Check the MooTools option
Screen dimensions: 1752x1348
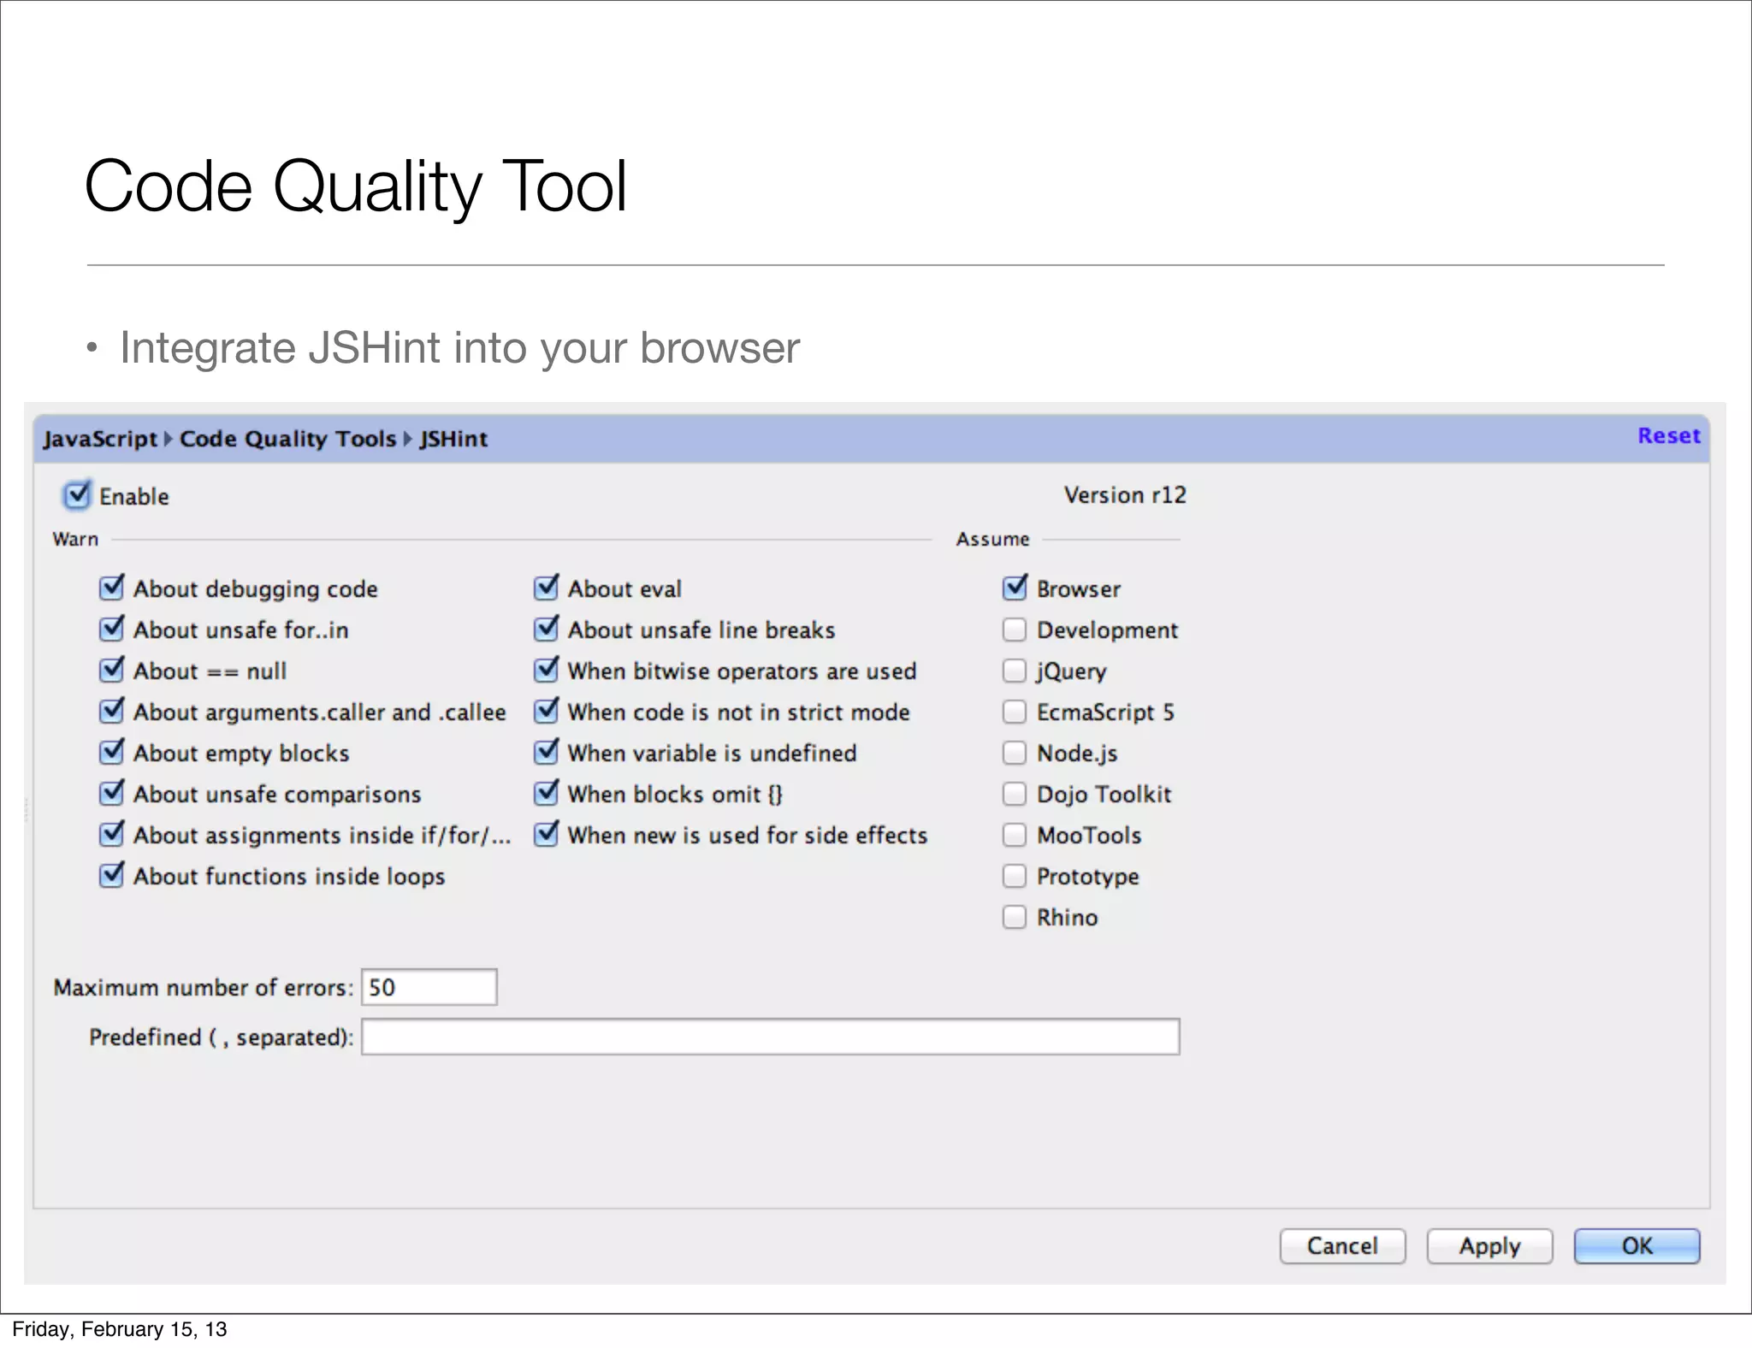point(1015,835)
